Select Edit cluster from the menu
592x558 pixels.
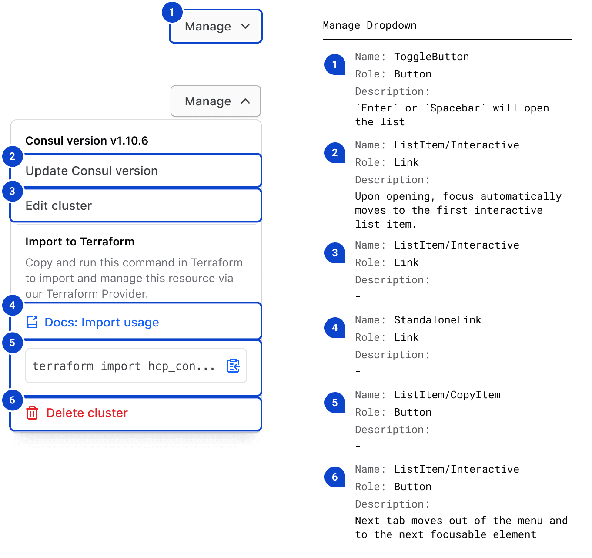point(59,205)
